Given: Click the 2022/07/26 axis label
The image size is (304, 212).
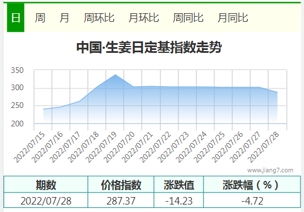Looking at the screenshot, I should (227, 147).
